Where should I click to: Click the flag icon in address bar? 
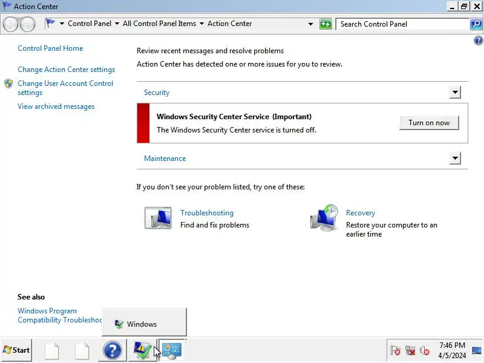[50, 24]
